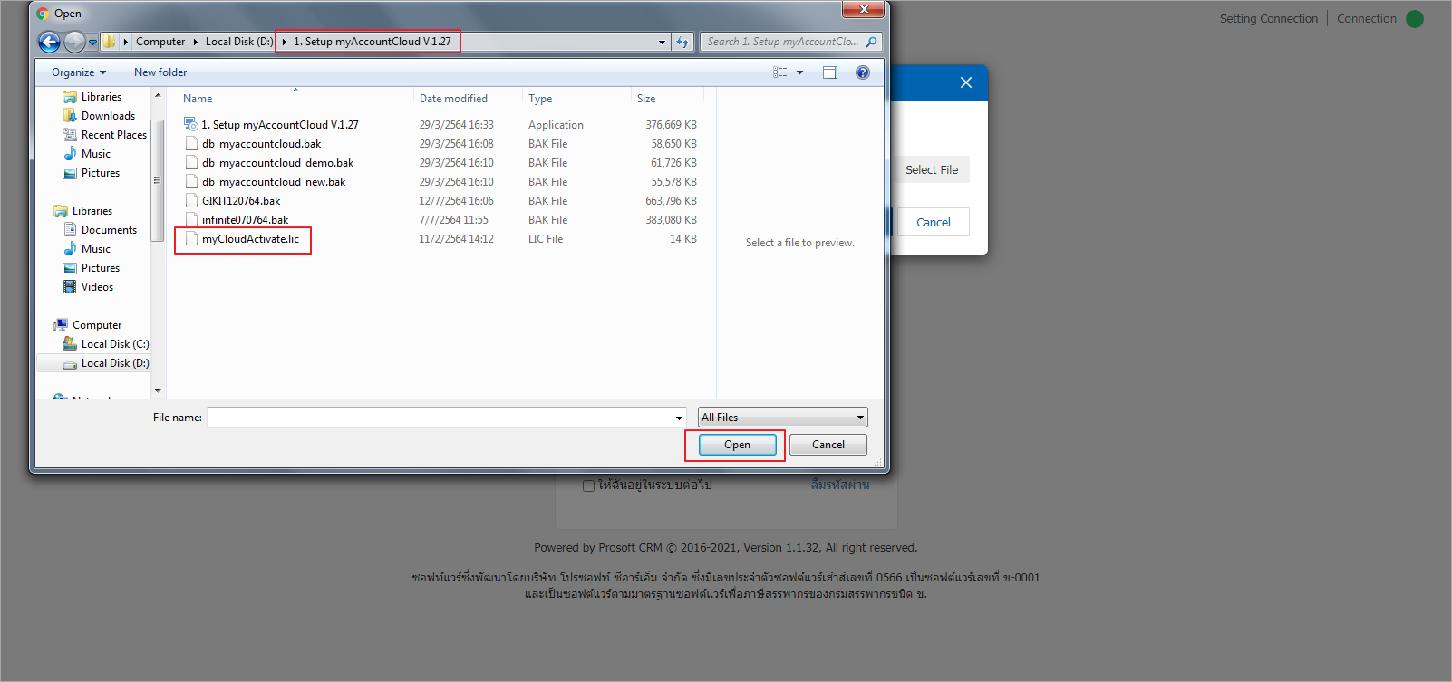Open the Organize menu
Viewport: 1452px width, 682px height.
[x=79, y=72]
